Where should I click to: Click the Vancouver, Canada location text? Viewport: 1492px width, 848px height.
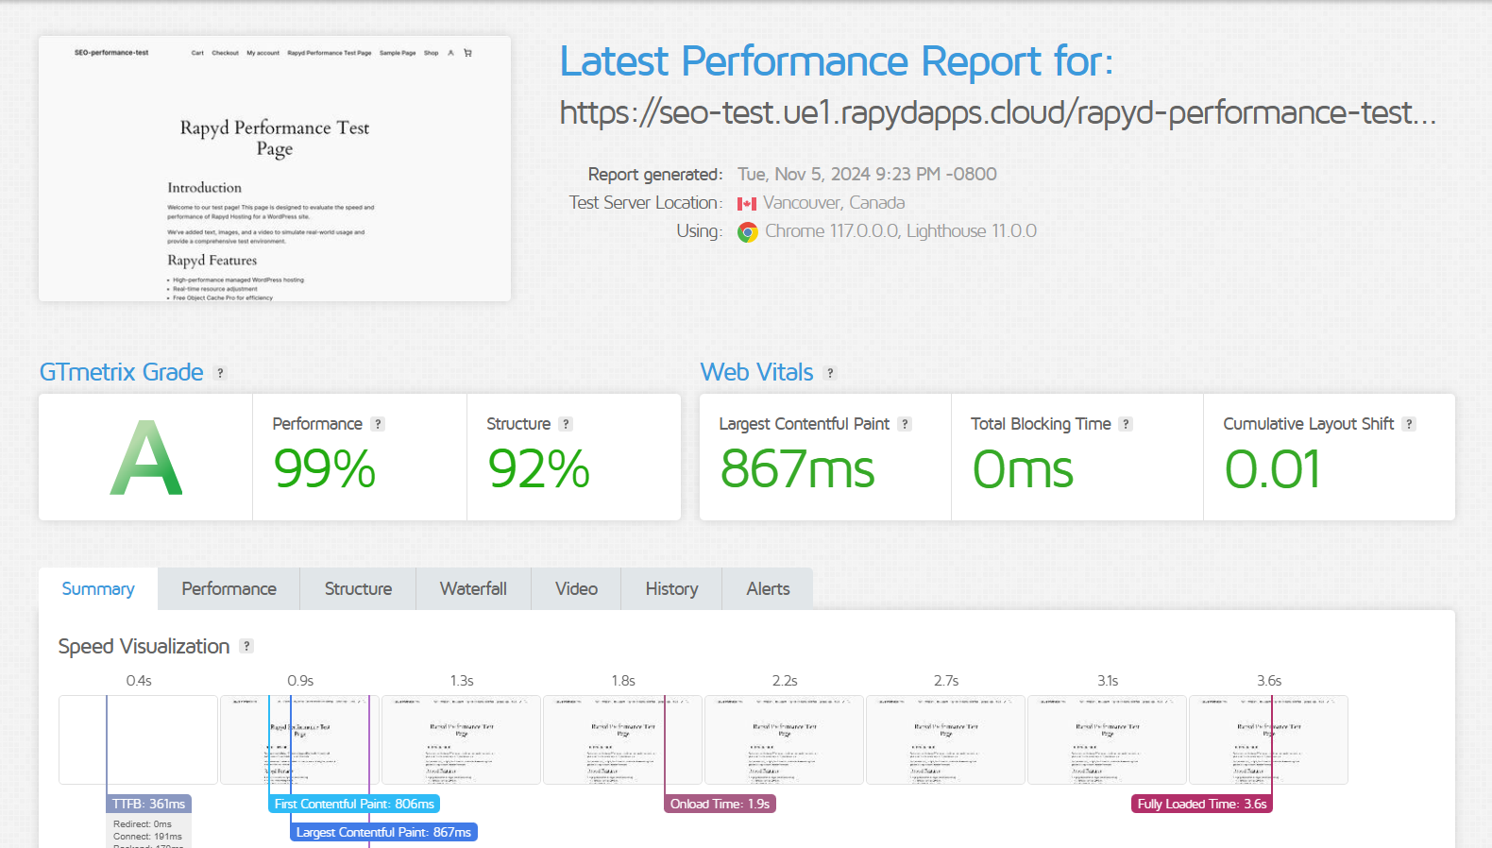point(834,203)
